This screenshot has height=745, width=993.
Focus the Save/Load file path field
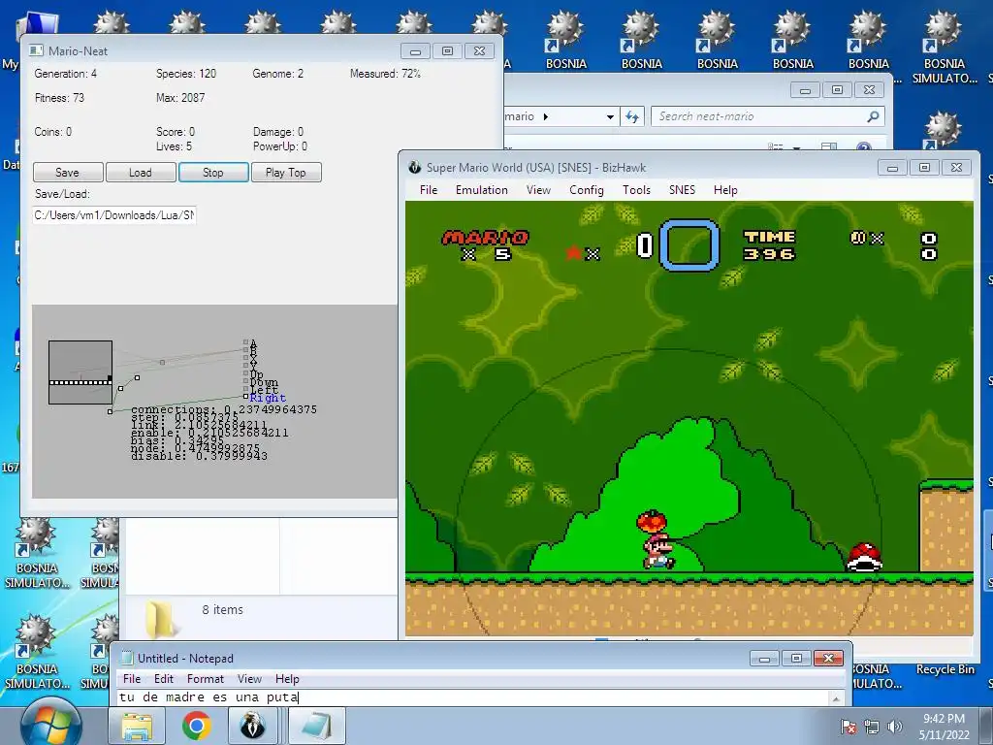pos(114,215)
